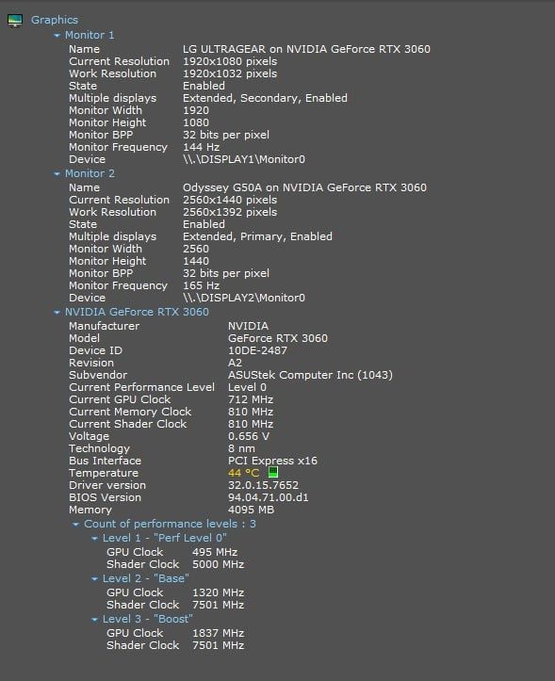Screen dimensions: 555x681
Task: Select the LG ULTRAGEAR monitor name value
Action: click(x=306, y=49)
